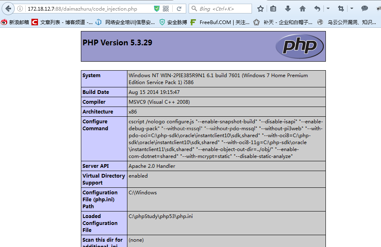381x247 pixels.
Task: Click the Virtual Directory Support label
Action: coord(104,179)
